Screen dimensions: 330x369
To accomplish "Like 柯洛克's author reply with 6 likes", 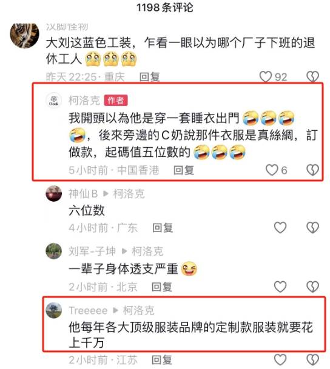I will [x=272, y=170].
